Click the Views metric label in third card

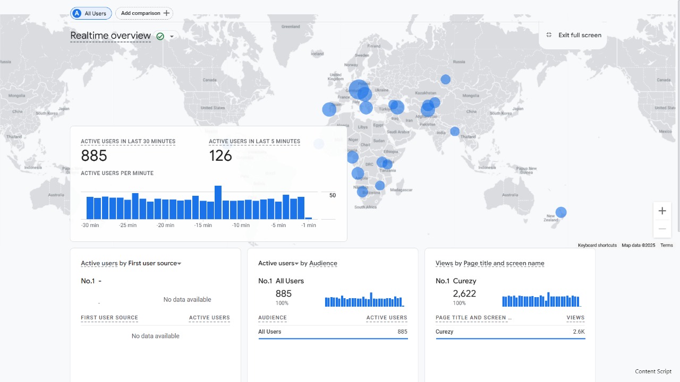(444, 263)
